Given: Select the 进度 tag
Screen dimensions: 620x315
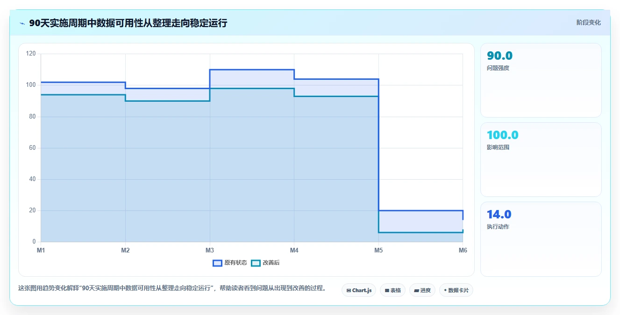Looking at the screenshot, I should (x=422, y=290).
